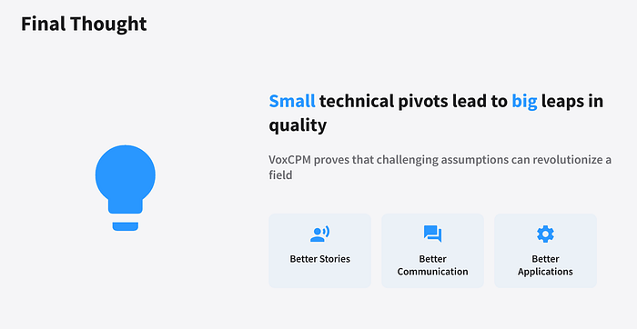Open the Better Stories card label
This screenshot has width=637, height=329.
[x=319, y=259]
